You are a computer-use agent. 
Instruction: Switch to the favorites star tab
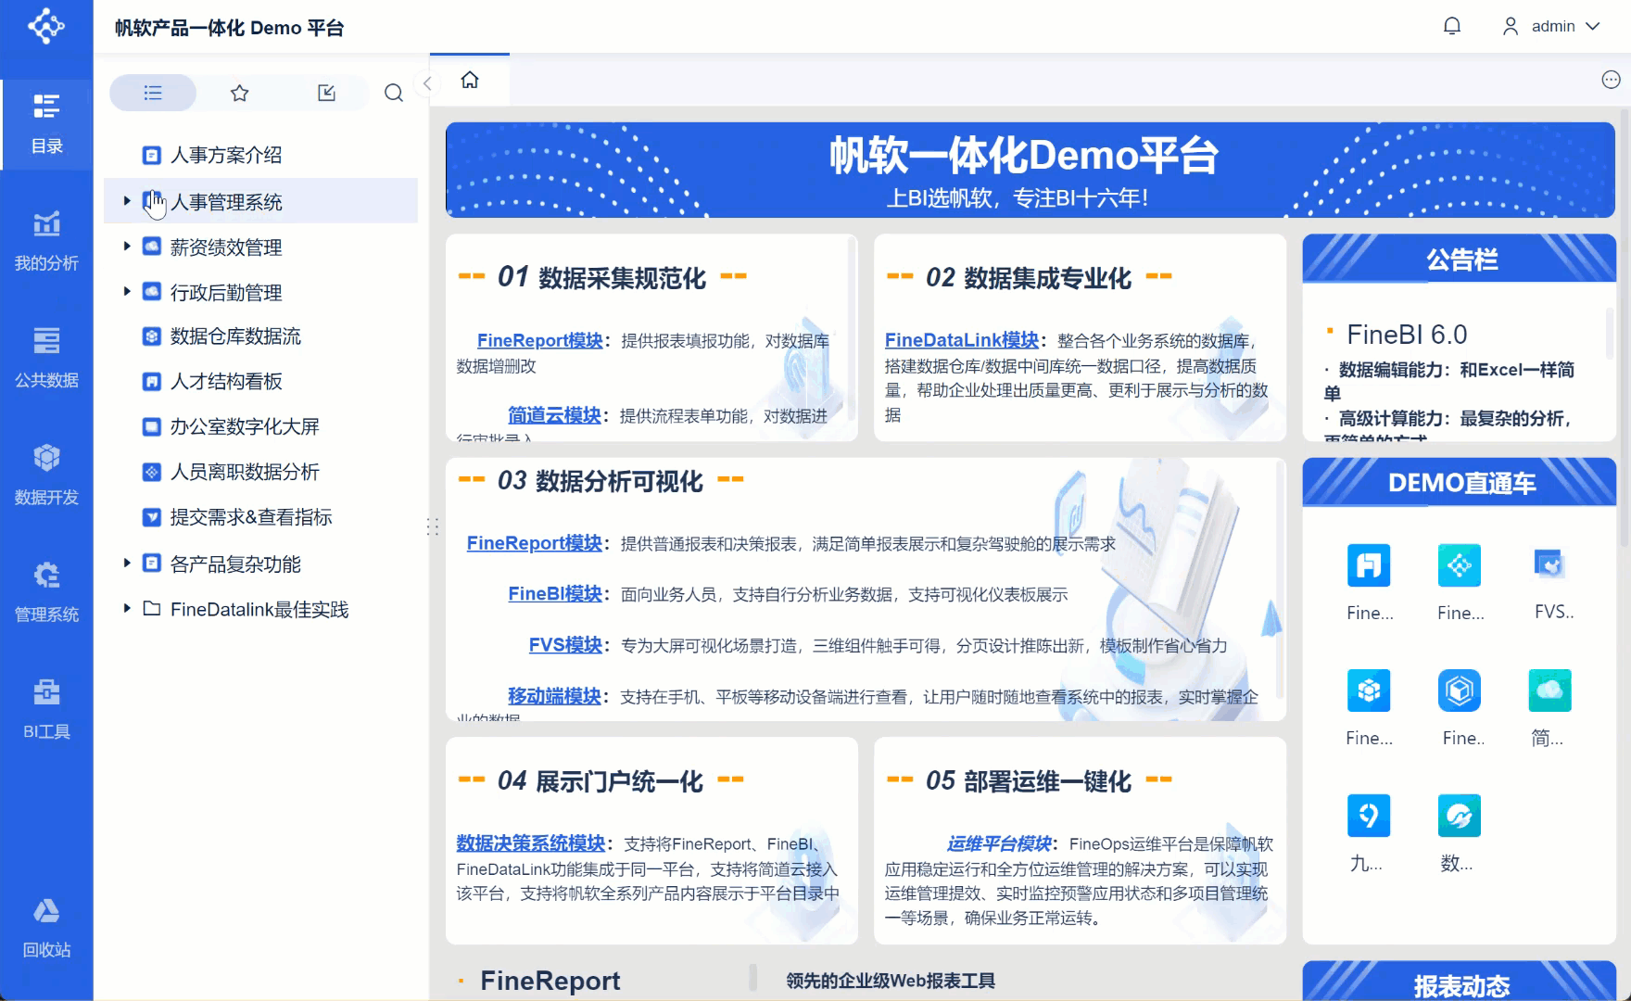(x=240, y=93)
